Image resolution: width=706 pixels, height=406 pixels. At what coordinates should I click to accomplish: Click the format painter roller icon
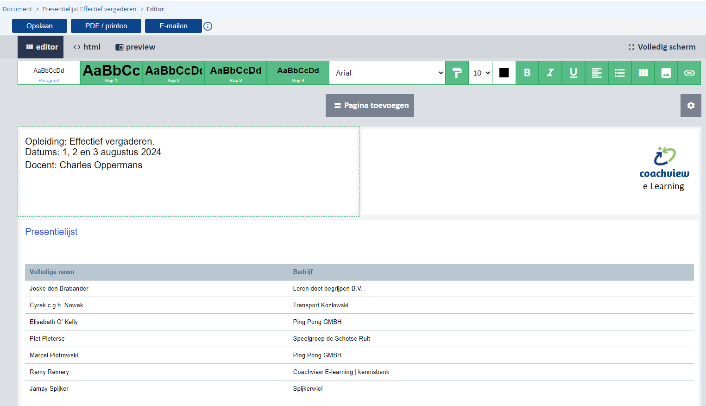coord(457,73)
